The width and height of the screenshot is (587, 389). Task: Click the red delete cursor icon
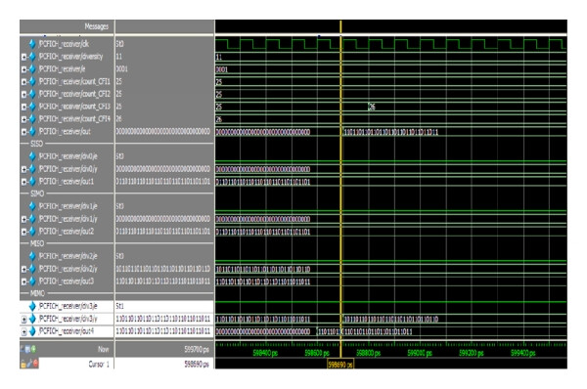(35, 364)
